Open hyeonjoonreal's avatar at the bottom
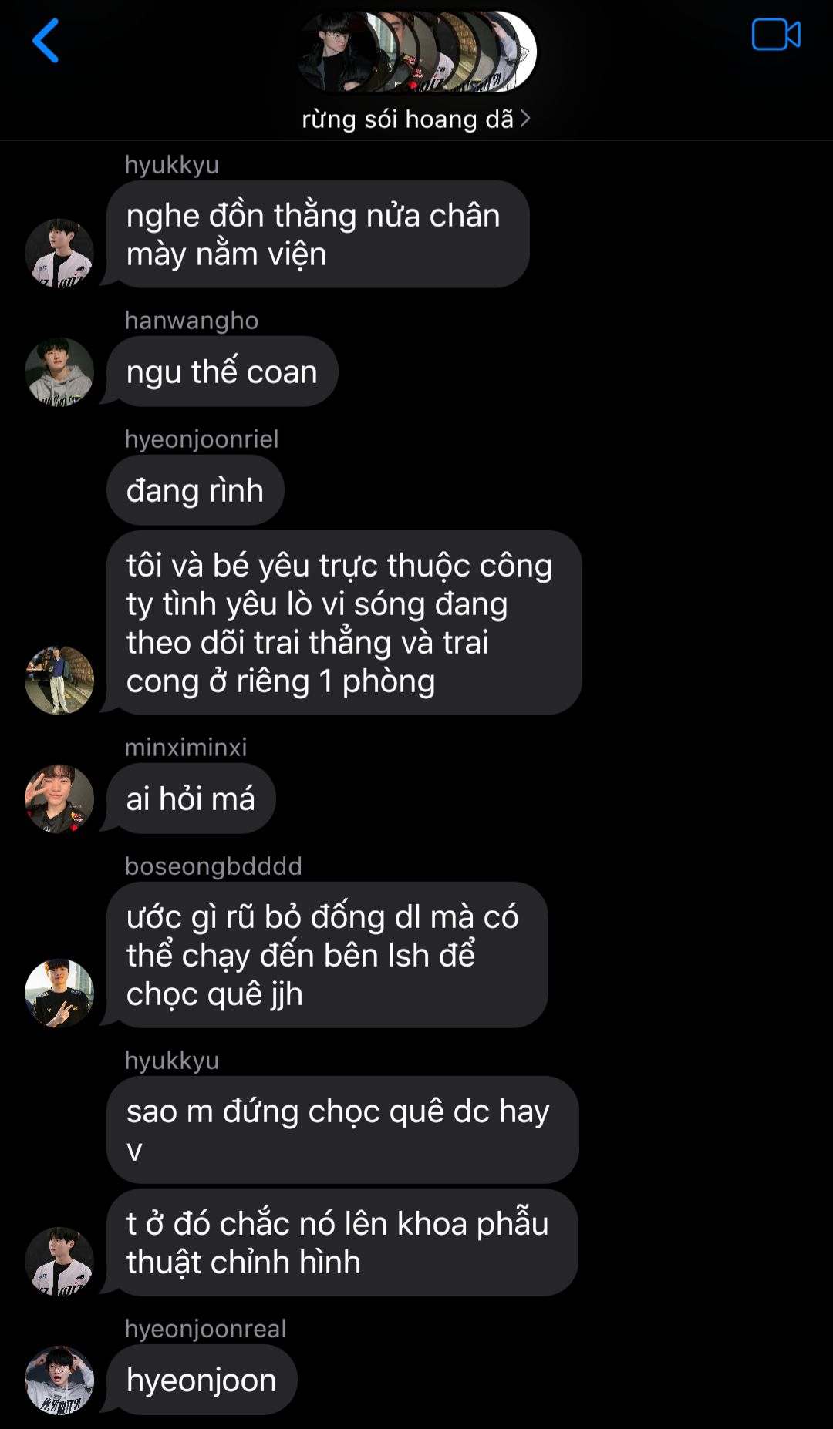833x1429 pixels. coord(59,1380)
